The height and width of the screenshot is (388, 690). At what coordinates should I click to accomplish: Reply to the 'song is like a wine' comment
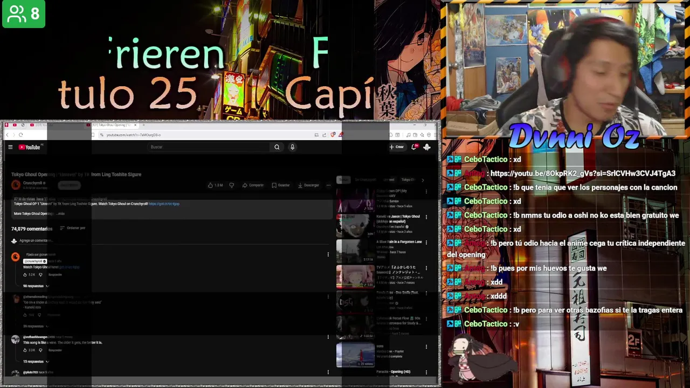point(55,350)
